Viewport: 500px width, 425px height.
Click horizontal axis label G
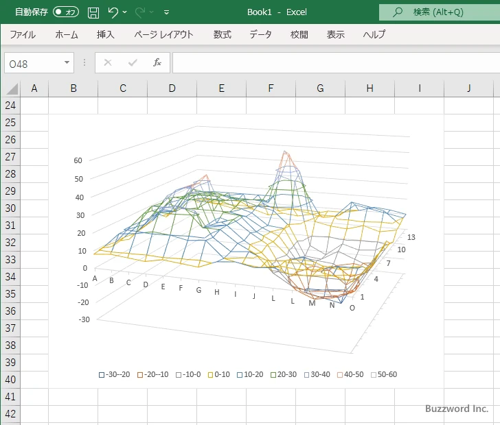point(198,290)
